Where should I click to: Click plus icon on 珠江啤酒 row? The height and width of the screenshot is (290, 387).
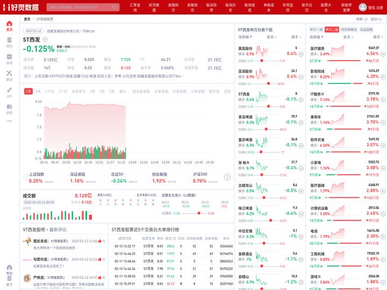click(x=301, y=214)
